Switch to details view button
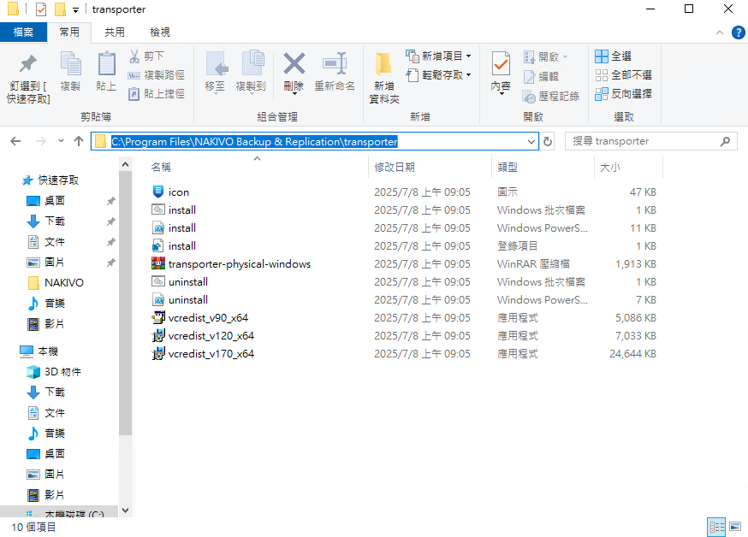748x537 pixels. click(716, 527)
